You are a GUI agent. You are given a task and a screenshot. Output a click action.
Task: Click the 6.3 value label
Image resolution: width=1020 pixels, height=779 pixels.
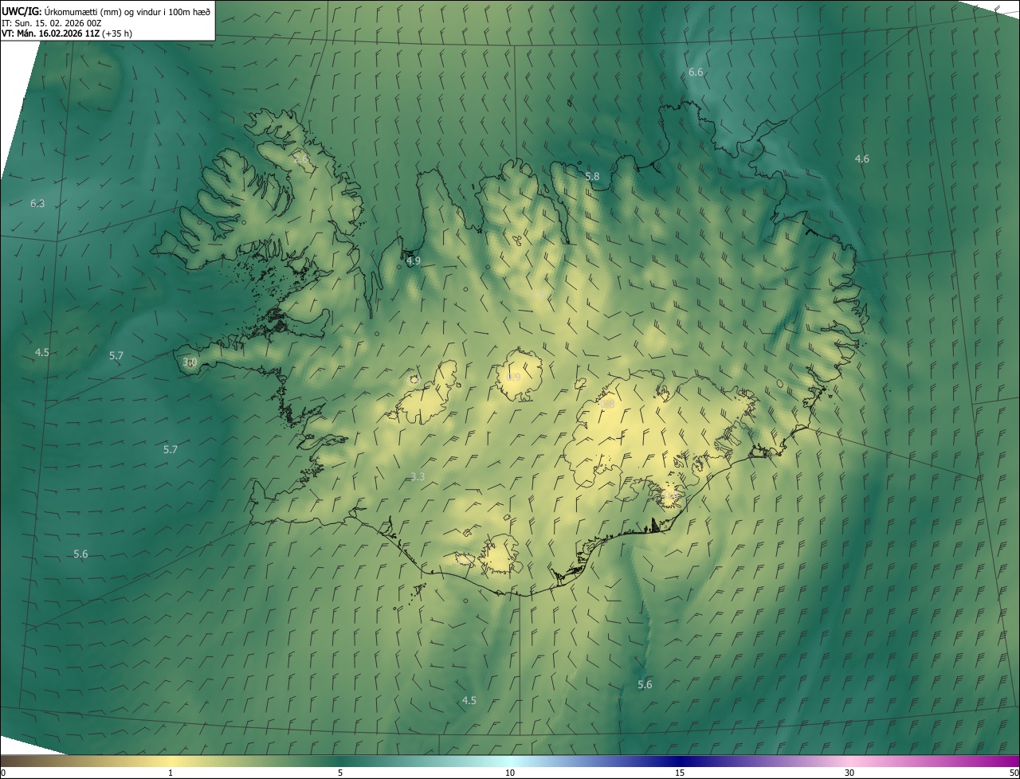click(37, 204)
